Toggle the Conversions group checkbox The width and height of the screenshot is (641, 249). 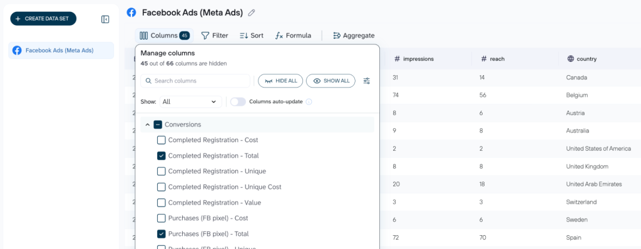[x=158, y=124]
